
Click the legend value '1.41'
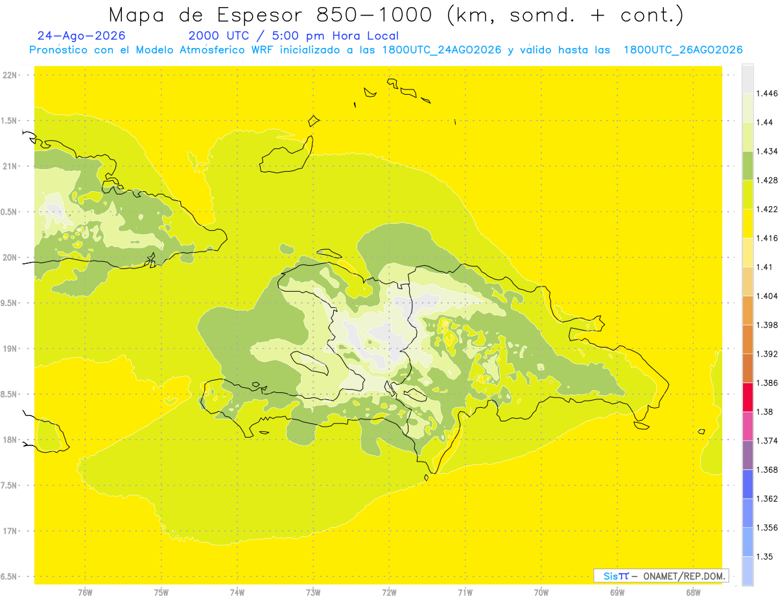[764, 267]
